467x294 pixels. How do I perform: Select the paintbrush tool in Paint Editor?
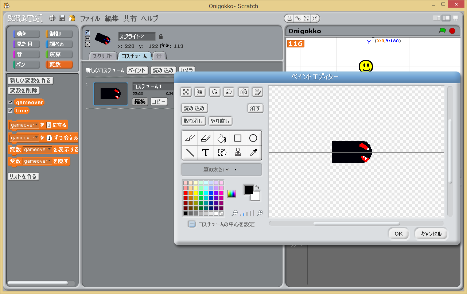(x=190, y=138)
